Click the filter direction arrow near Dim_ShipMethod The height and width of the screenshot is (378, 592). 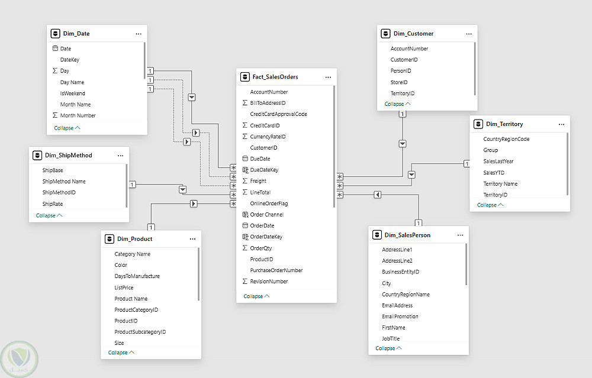click(x=182, y=189)
